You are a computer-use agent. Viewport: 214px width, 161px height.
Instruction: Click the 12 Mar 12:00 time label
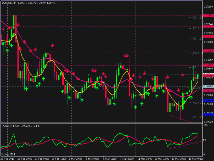pyautogui.click(x=162, y=159)
